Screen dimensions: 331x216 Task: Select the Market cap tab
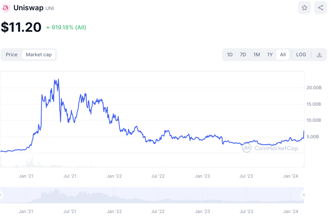(x=39, y=55)
